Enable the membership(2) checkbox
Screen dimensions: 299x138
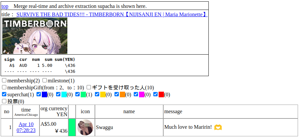click(x=4, y=80)
